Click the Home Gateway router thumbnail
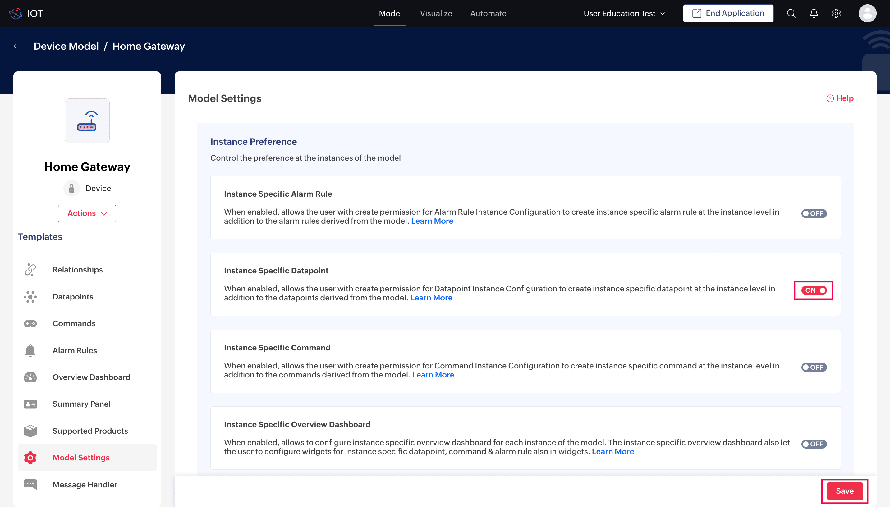The width and height of the screenshot is (890, 507). click(87, 121)
